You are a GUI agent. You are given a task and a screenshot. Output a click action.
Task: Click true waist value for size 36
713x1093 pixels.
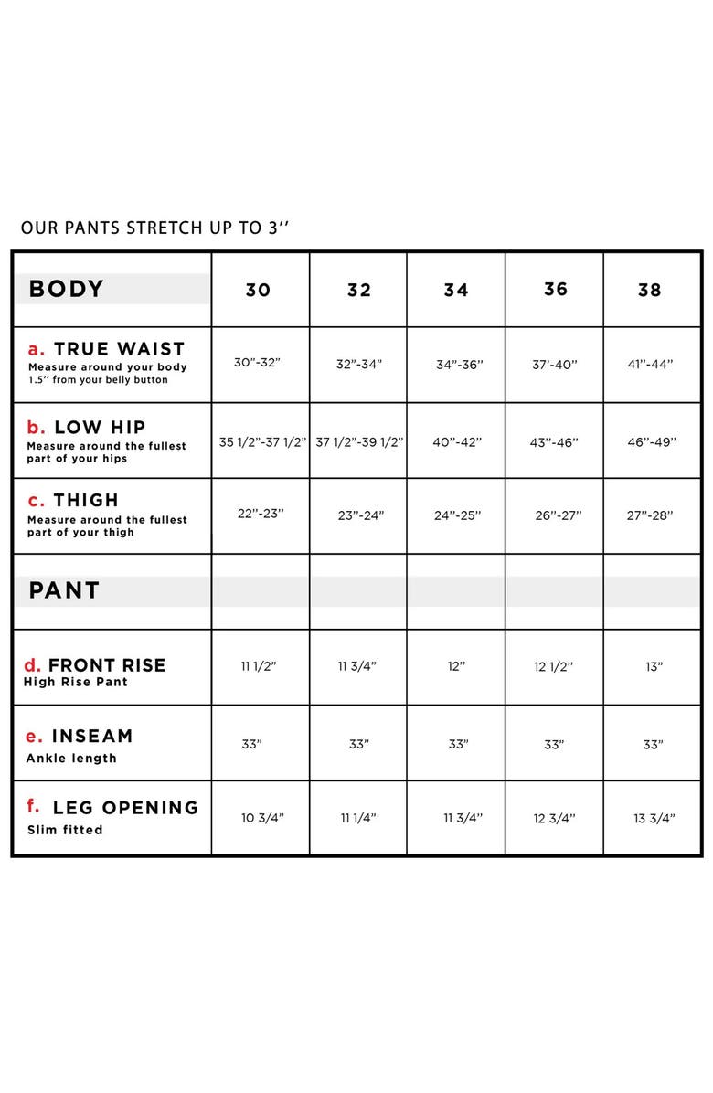pyautogui.click(x=555, y=364)
